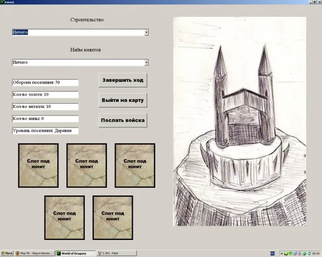Screen dimensions: 322x257
Task: Select the middle Слот под юнит tile in upper row
Action: coord(87,165)
